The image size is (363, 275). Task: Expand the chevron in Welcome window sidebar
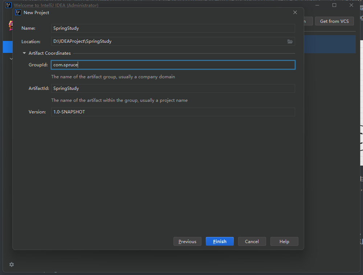pos(11,59)
